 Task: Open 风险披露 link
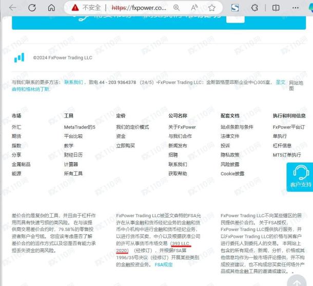pos(230,164)
